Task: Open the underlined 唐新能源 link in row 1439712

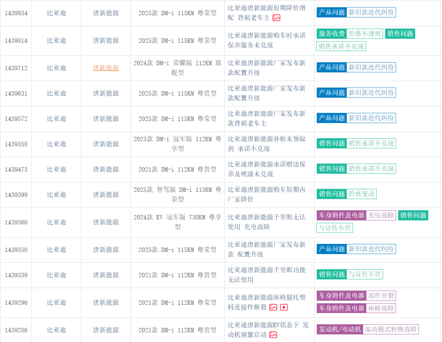Action: point(106,68)
